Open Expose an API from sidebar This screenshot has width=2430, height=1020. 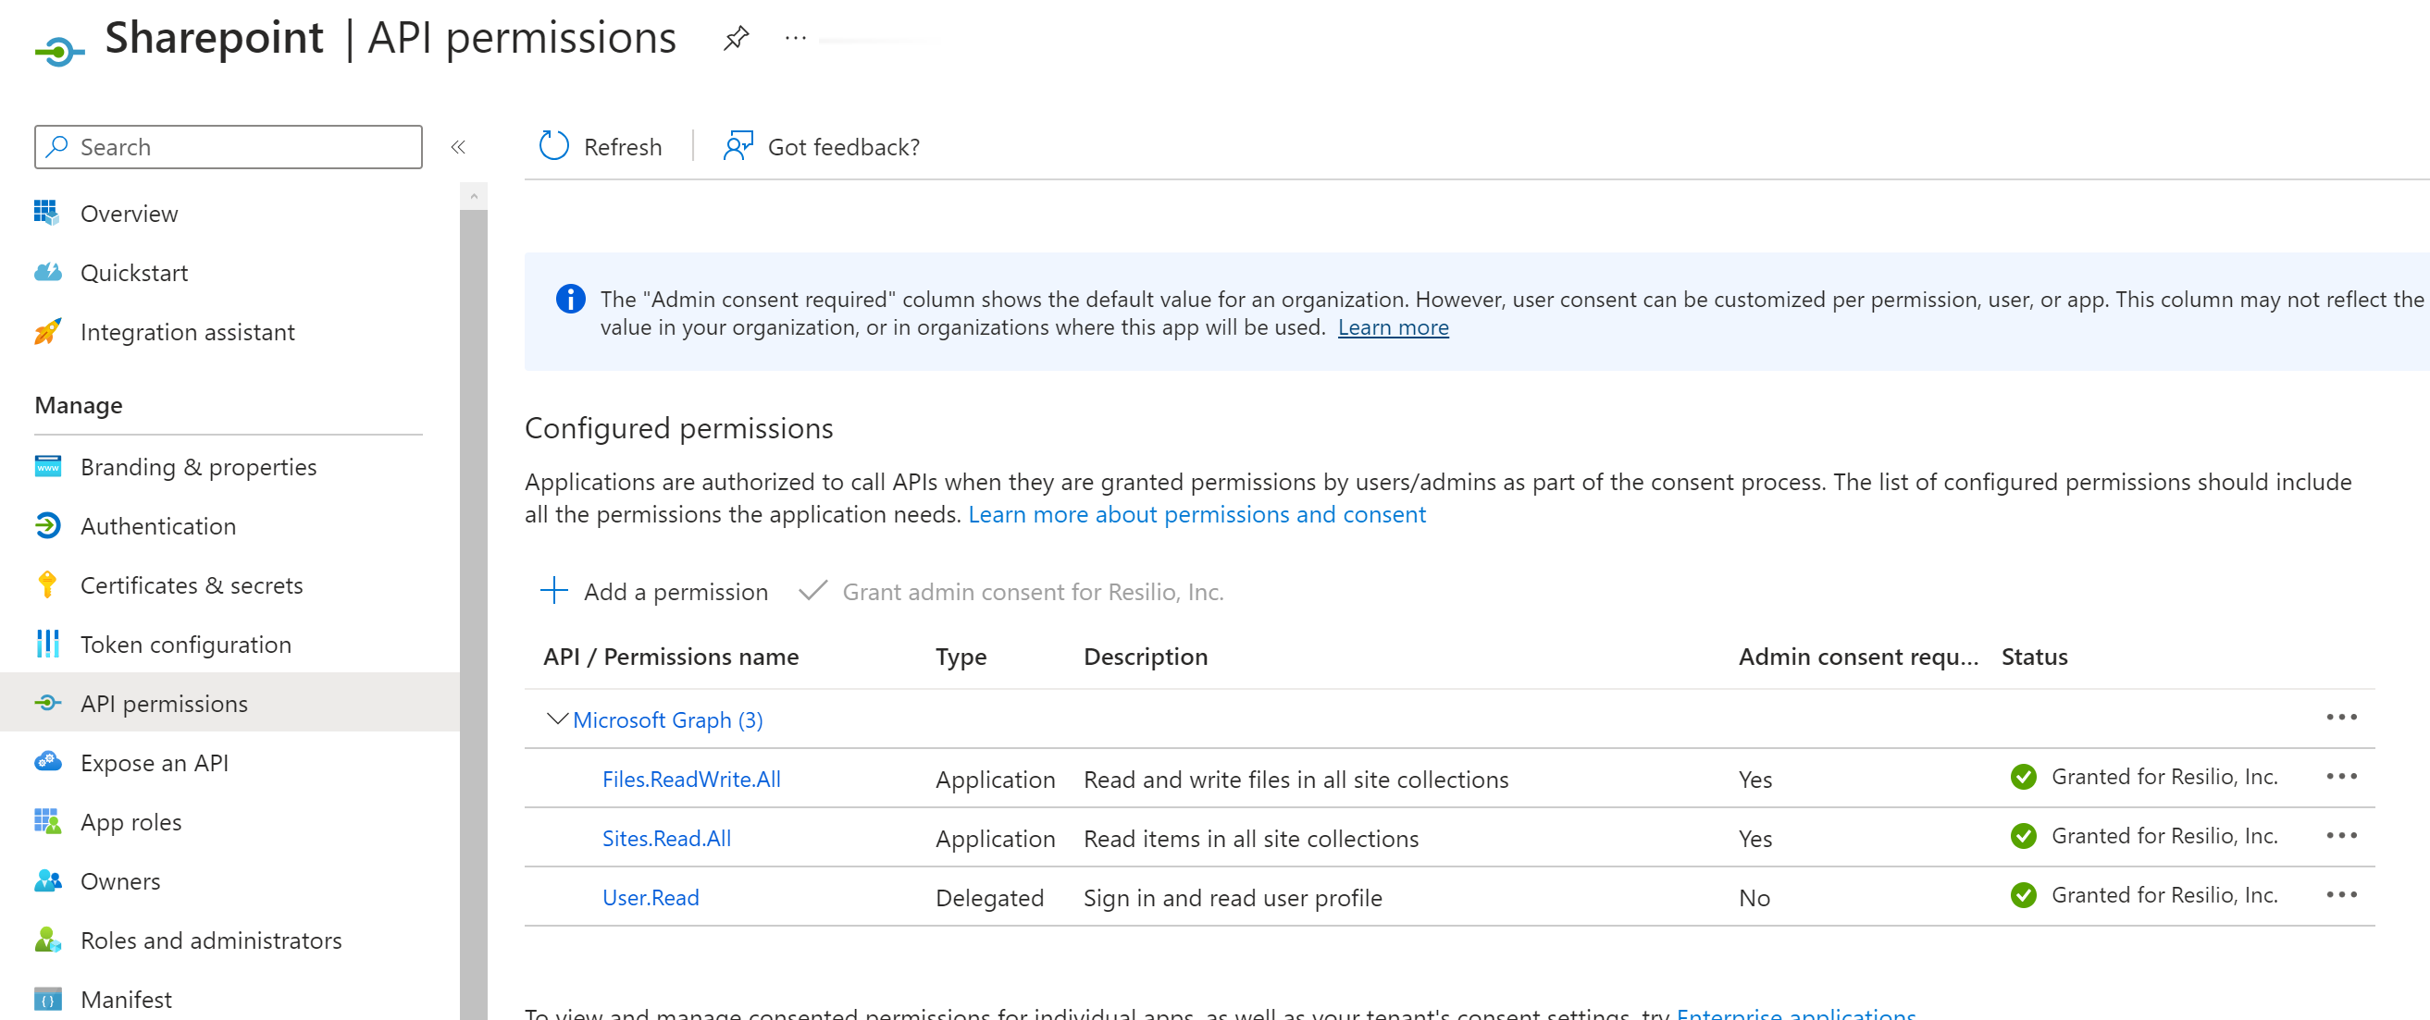(x=154, y=763)
